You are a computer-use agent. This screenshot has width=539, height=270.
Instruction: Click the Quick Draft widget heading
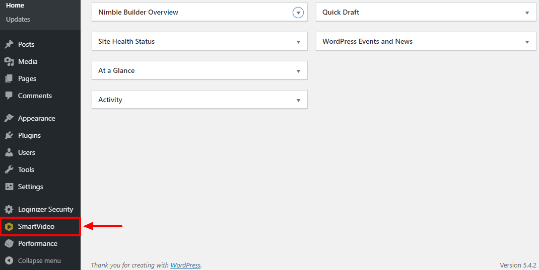click(341, 13)
